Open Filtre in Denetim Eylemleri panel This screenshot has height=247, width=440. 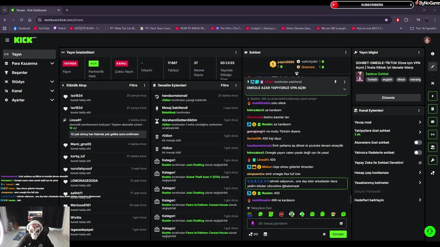[x=224, y=85]
